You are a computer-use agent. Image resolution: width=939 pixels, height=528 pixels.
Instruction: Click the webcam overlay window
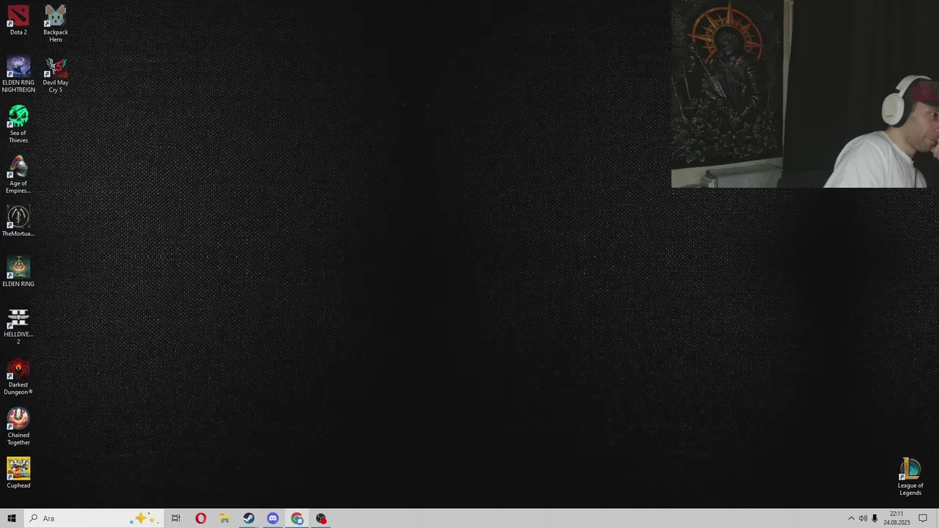pos(805,94)
